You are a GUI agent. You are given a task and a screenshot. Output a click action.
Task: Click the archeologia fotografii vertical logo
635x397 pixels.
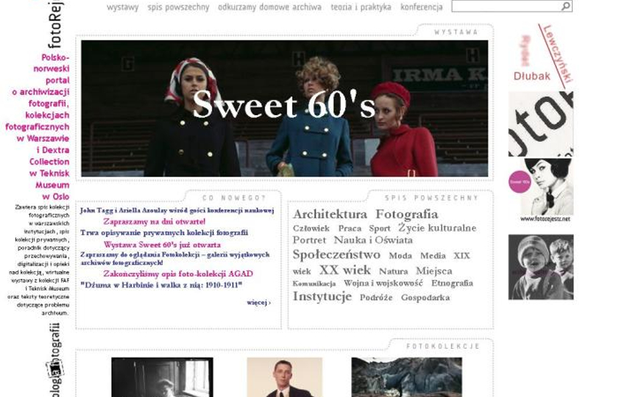click(55, 360)
